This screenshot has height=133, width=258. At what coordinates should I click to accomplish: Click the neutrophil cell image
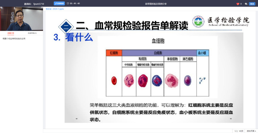(x=129, y=80)
